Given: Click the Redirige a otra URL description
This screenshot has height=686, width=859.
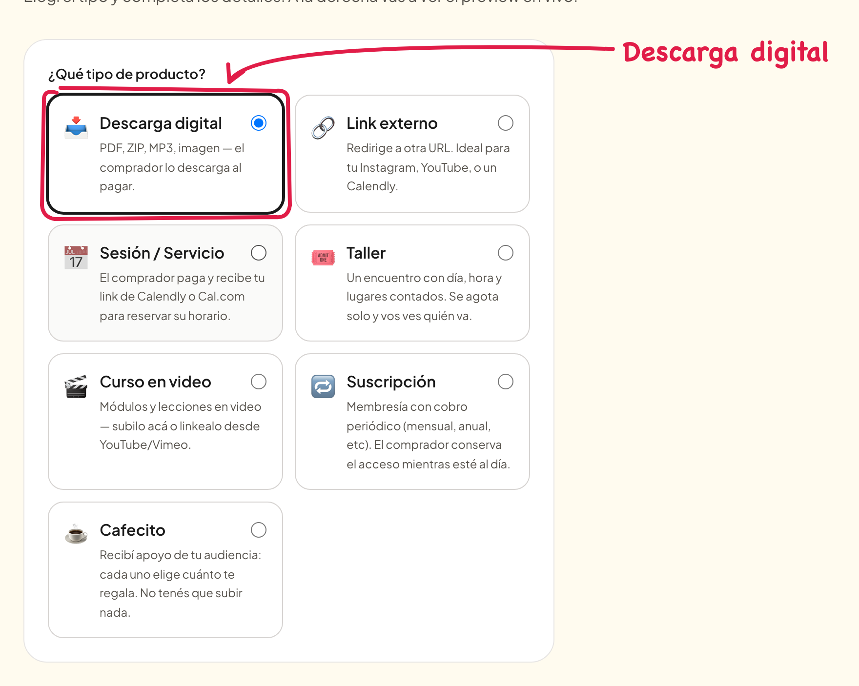Looking at the screenshot, I should click(428, 167).
